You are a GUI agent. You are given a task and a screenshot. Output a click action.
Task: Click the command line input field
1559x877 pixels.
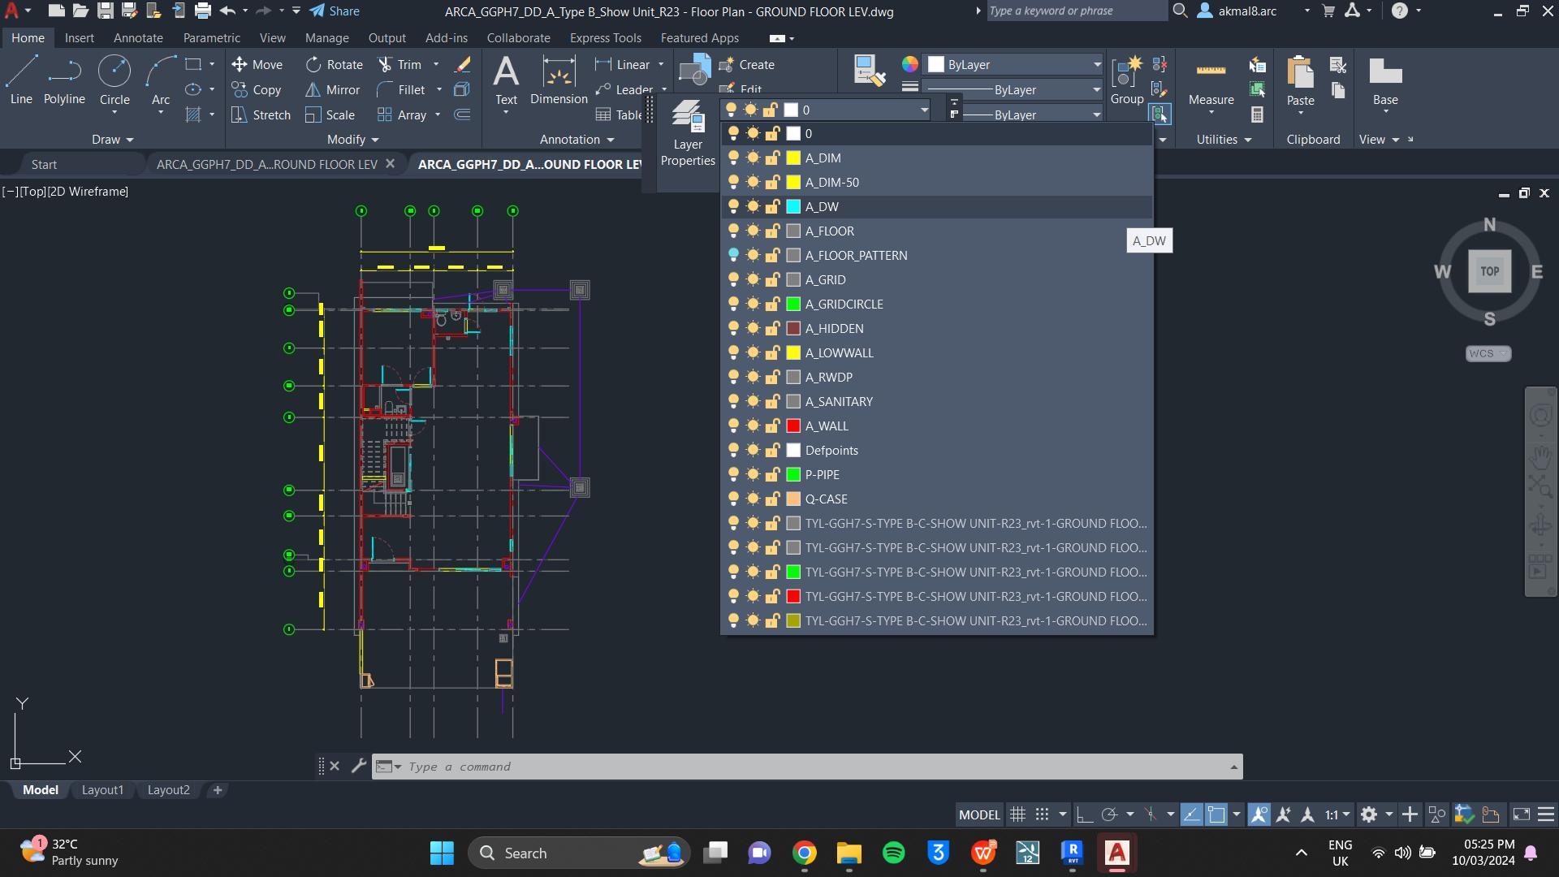pyautogui.click(x=812, y=767)
